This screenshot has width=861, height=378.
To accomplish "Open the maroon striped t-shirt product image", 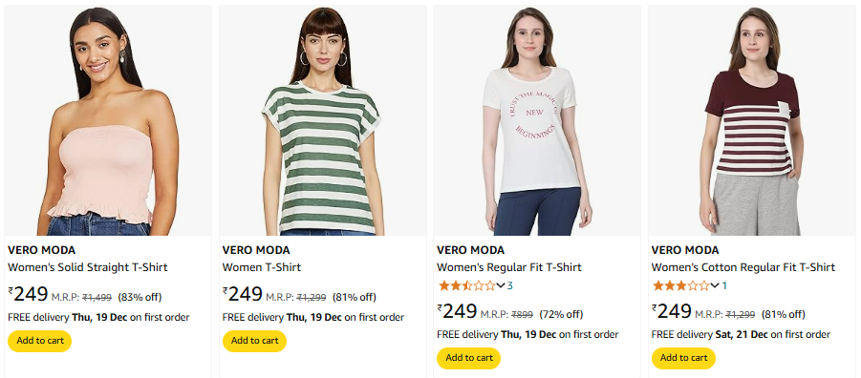I will 752,120.
